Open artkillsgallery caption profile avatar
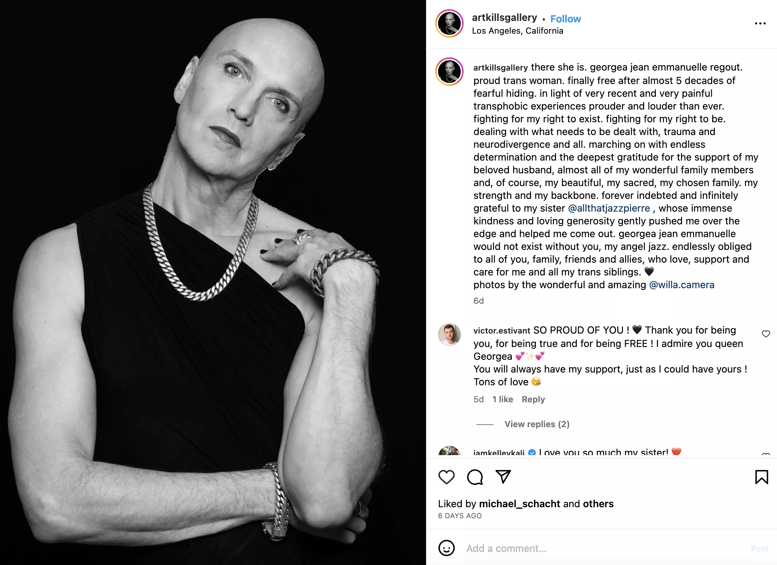The height and width of the screenshot is (565, 777). click(x=449, y=71)
